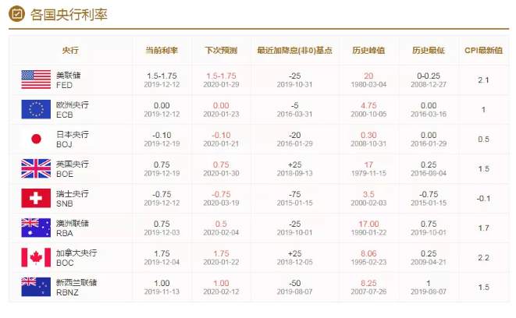Click BOE next forecast dated 2020-01-30
Screen dimensions: 516x318
pyautogui.click(x=221, y=168)
